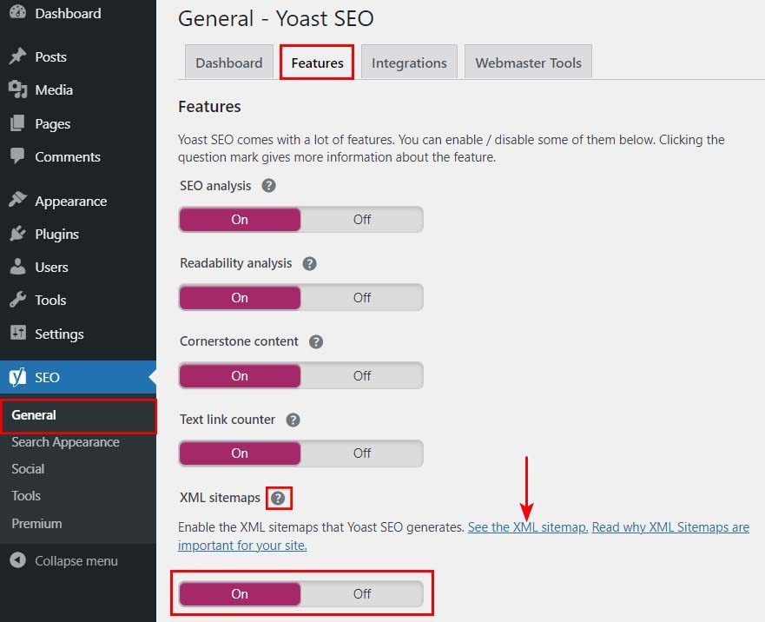The image size is (765, 622).
Task: Go to Posts in sidebar
Action: point(50,56)
